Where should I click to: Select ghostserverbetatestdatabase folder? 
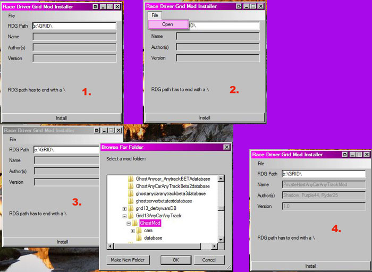point(164,201)
